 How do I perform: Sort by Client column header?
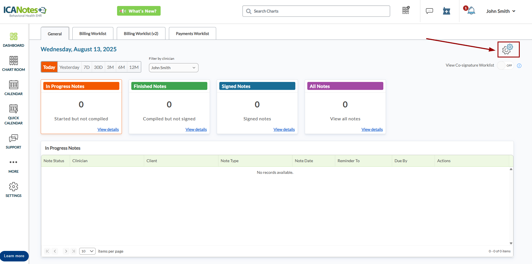(181, 161)
